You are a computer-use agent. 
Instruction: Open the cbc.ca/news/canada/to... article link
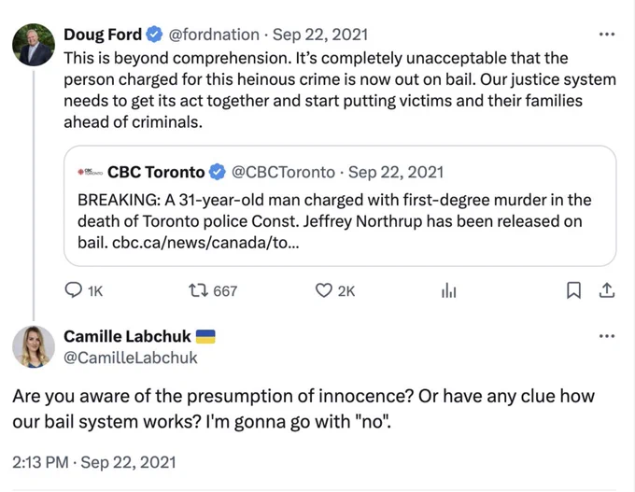click(205, 243)
